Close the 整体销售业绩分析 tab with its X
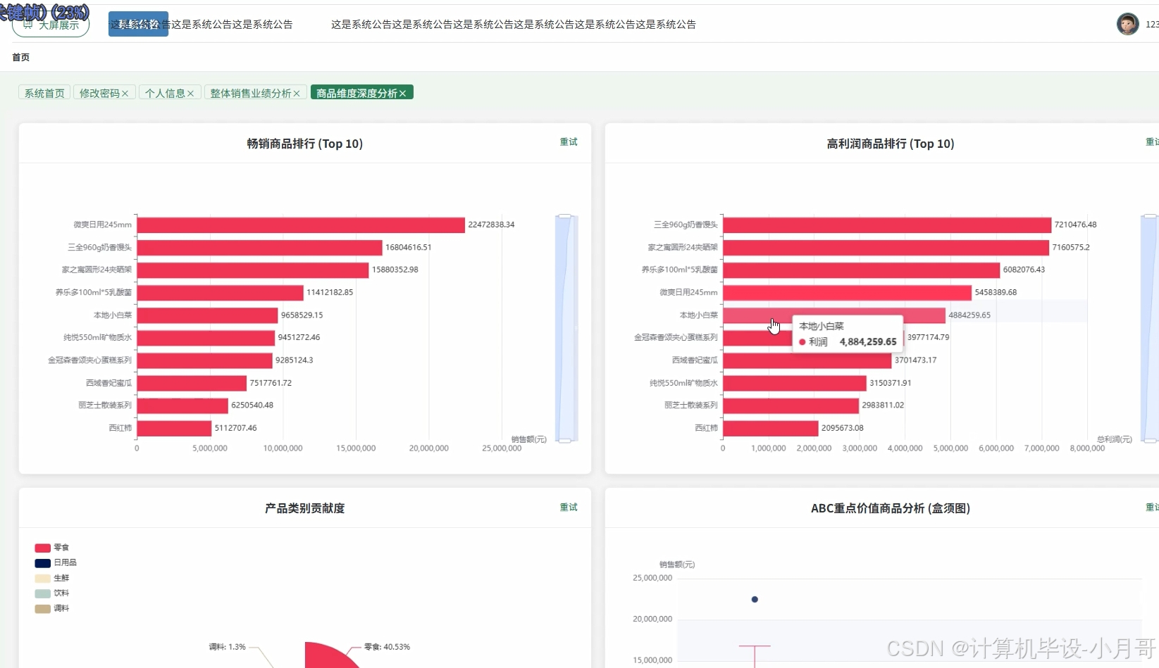This screenshot has height=668, width=1159. [x=297, y=94]
